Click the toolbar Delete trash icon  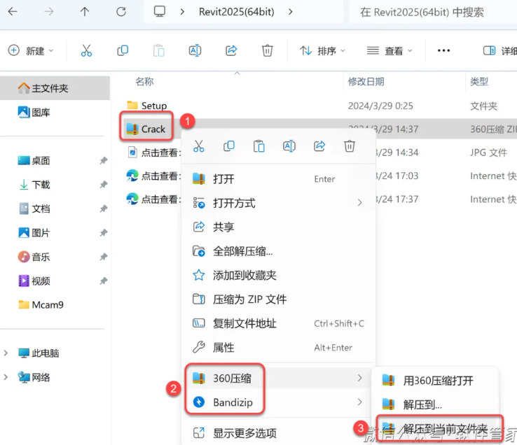[267, 50]
